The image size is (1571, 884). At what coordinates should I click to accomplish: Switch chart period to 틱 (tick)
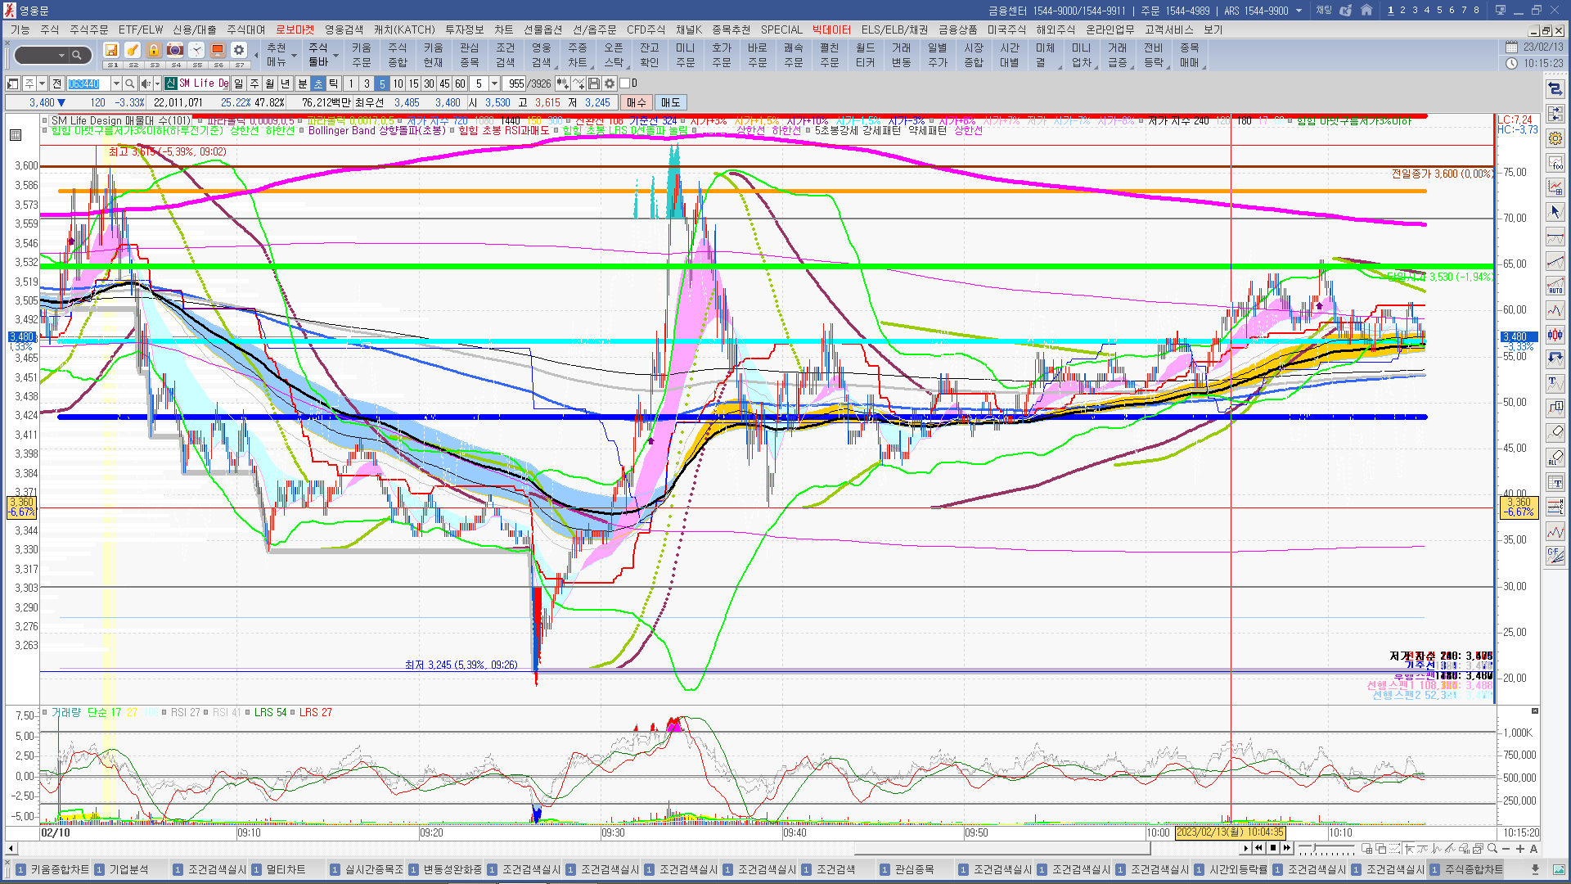[334, 83]
